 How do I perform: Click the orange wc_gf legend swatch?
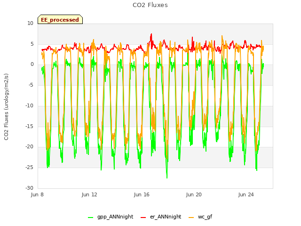pos(191,218)
